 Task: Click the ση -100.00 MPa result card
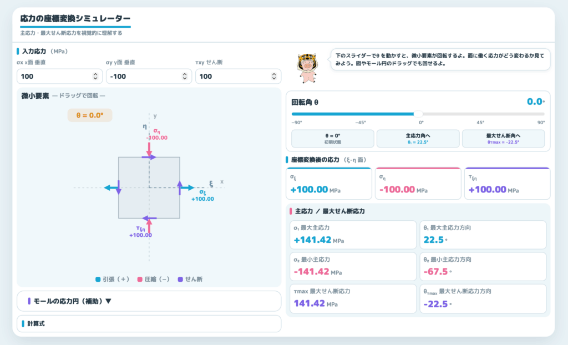418,184
